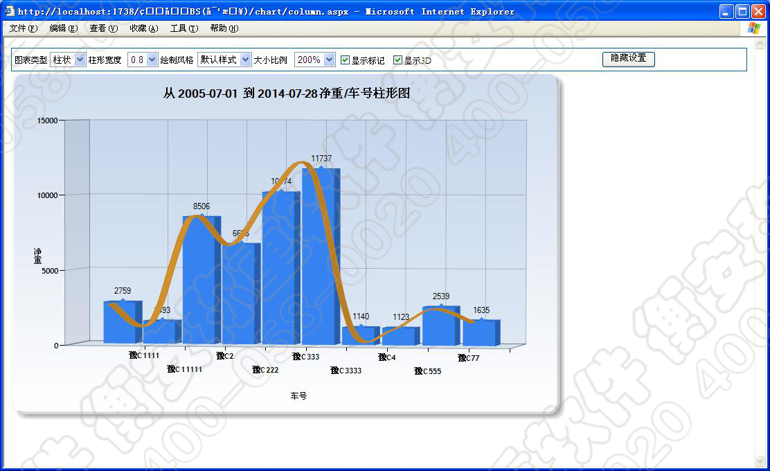Click the scrollbar down arrow
Image resolution: width=770 pixels, height=471 pixels.
tap(760, 461)
